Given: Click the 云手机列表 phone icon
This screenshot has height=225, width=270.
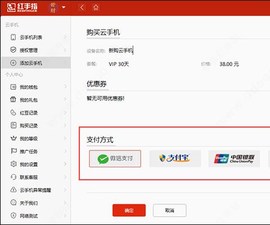Looking at the screenshot, I should 13,37.
